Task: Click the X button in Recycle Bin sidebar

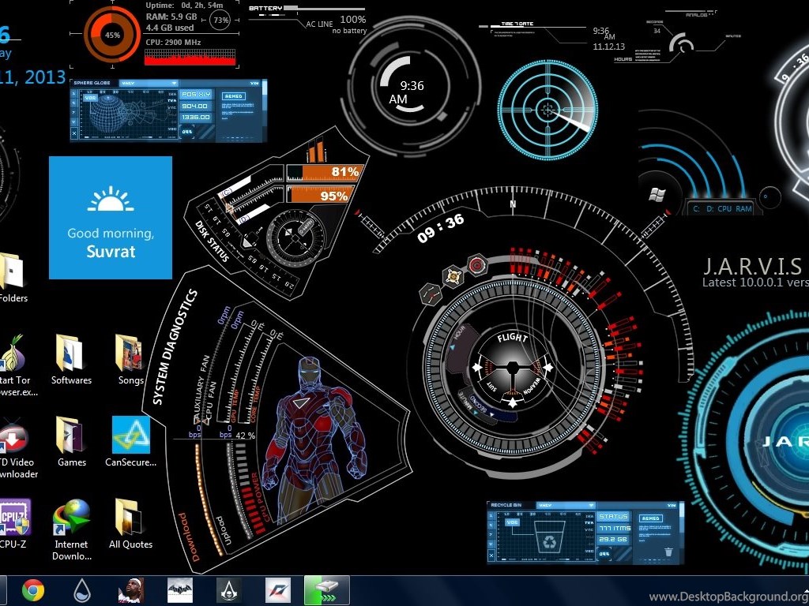Action: pyautogui.click(x=491, y=556)
